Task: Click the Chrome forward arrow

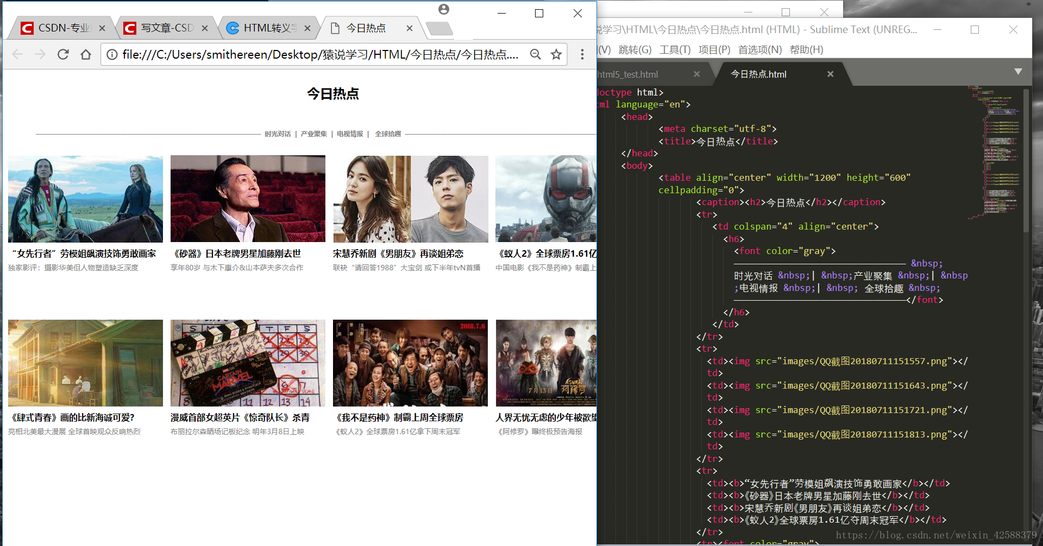Action: click(x=40, y=54)
